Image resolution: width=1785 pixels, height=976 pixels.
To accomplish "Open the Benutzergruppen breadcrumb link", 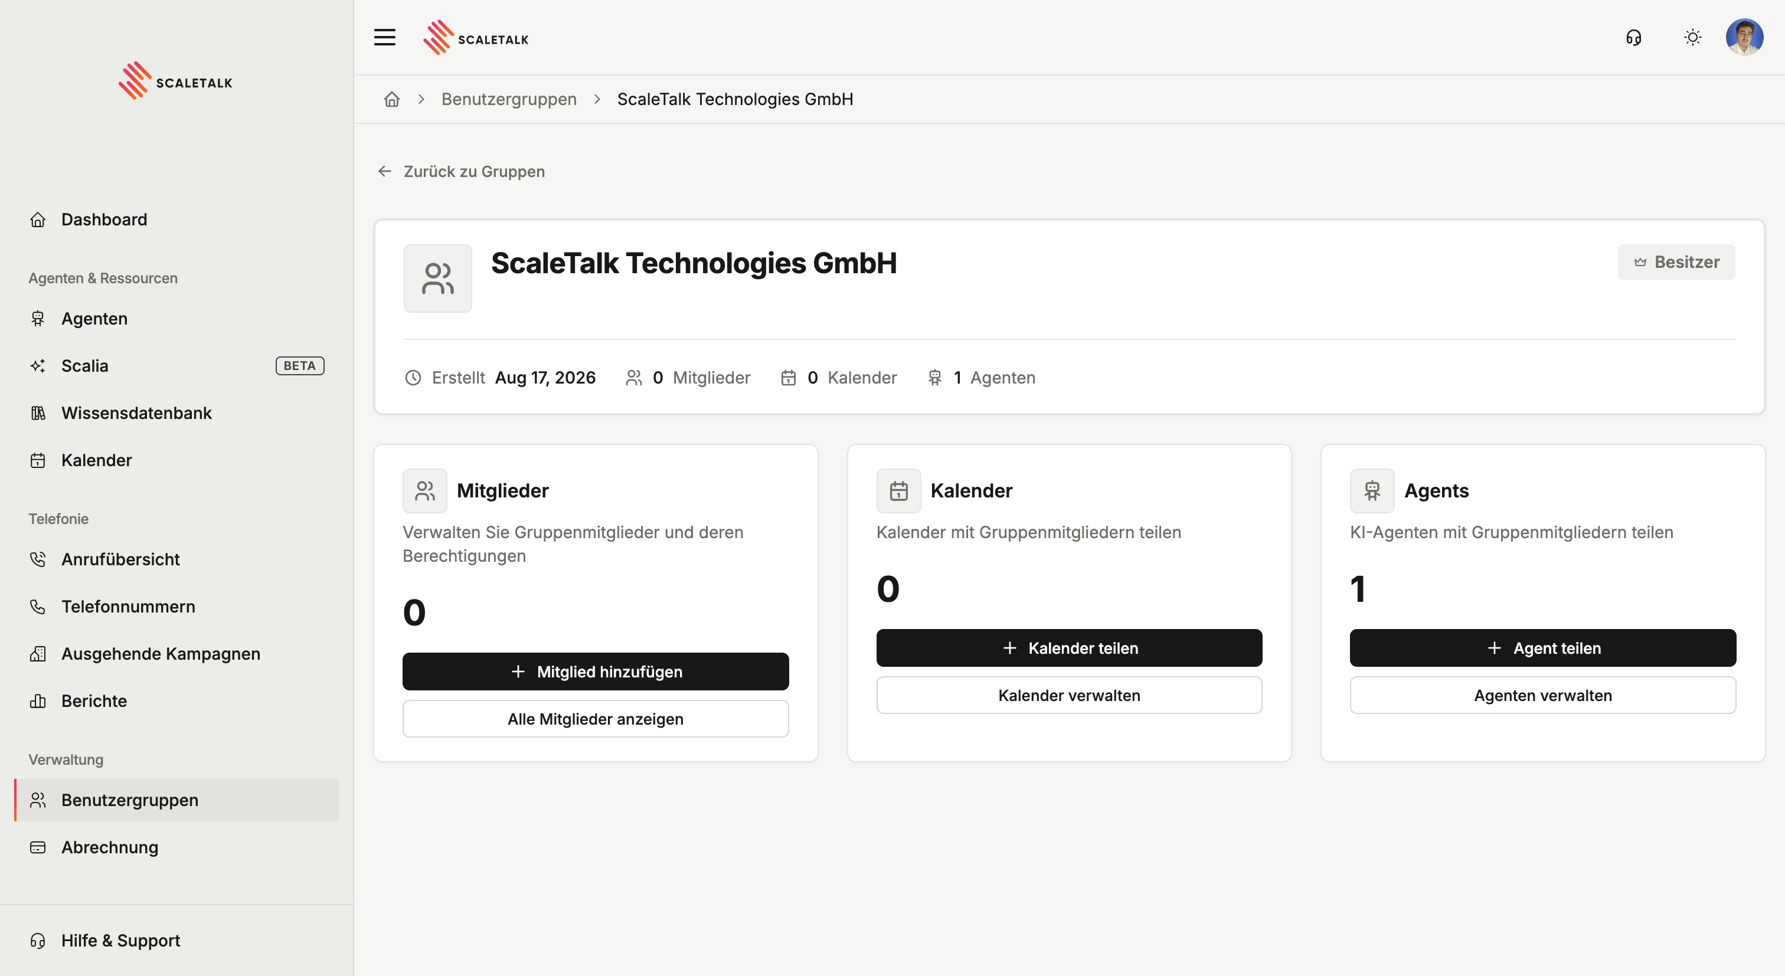I will point(509,99).
